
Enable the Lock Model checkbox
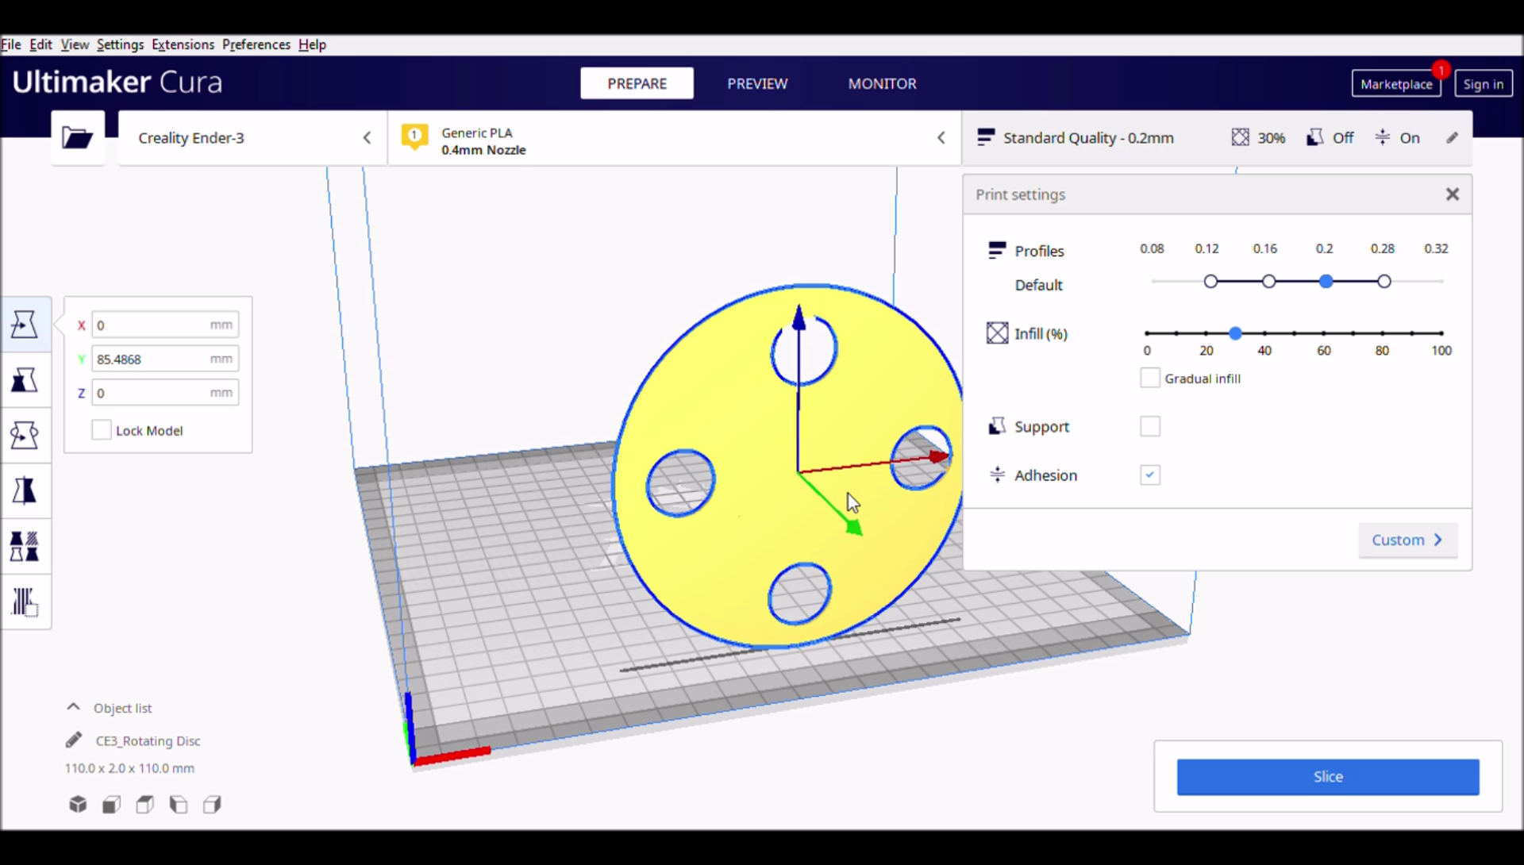click(102, 430)
